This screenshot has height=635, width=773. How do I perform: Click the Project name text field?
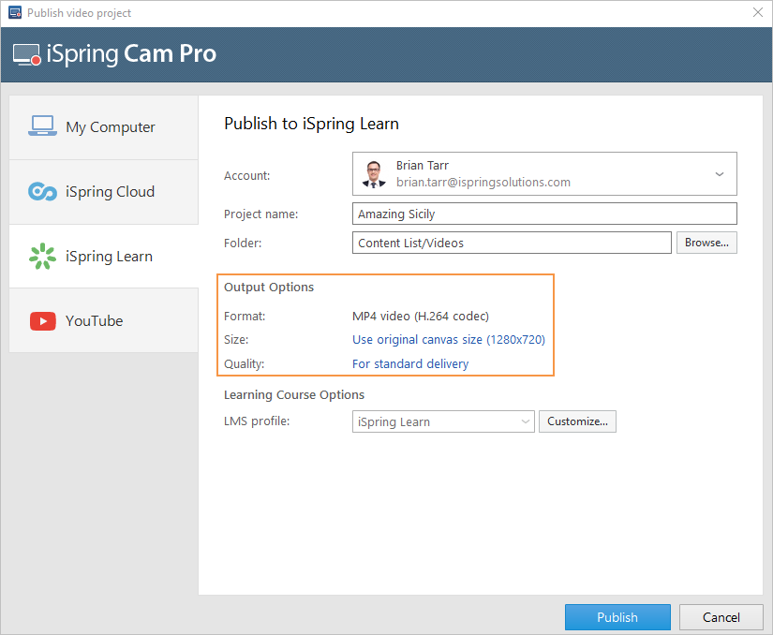(544, 214)
